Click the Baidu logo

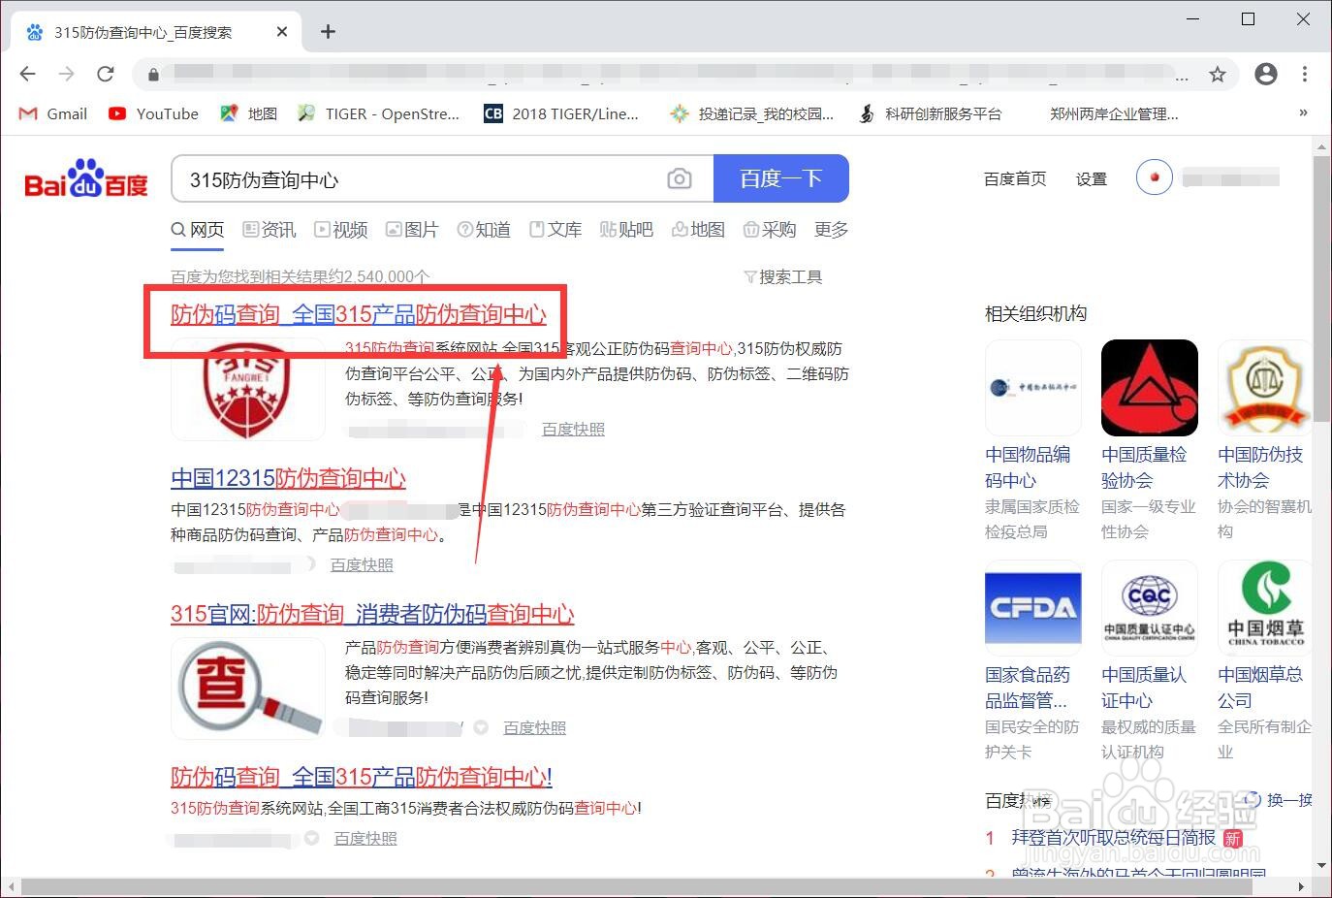click(x=86, y=178)
